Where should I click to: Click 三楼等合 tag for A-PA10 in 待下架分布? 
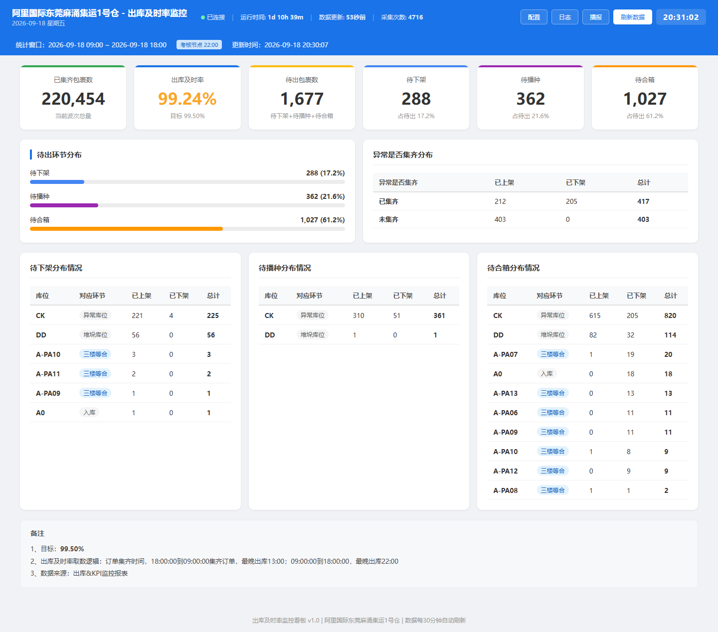(95, 354)
